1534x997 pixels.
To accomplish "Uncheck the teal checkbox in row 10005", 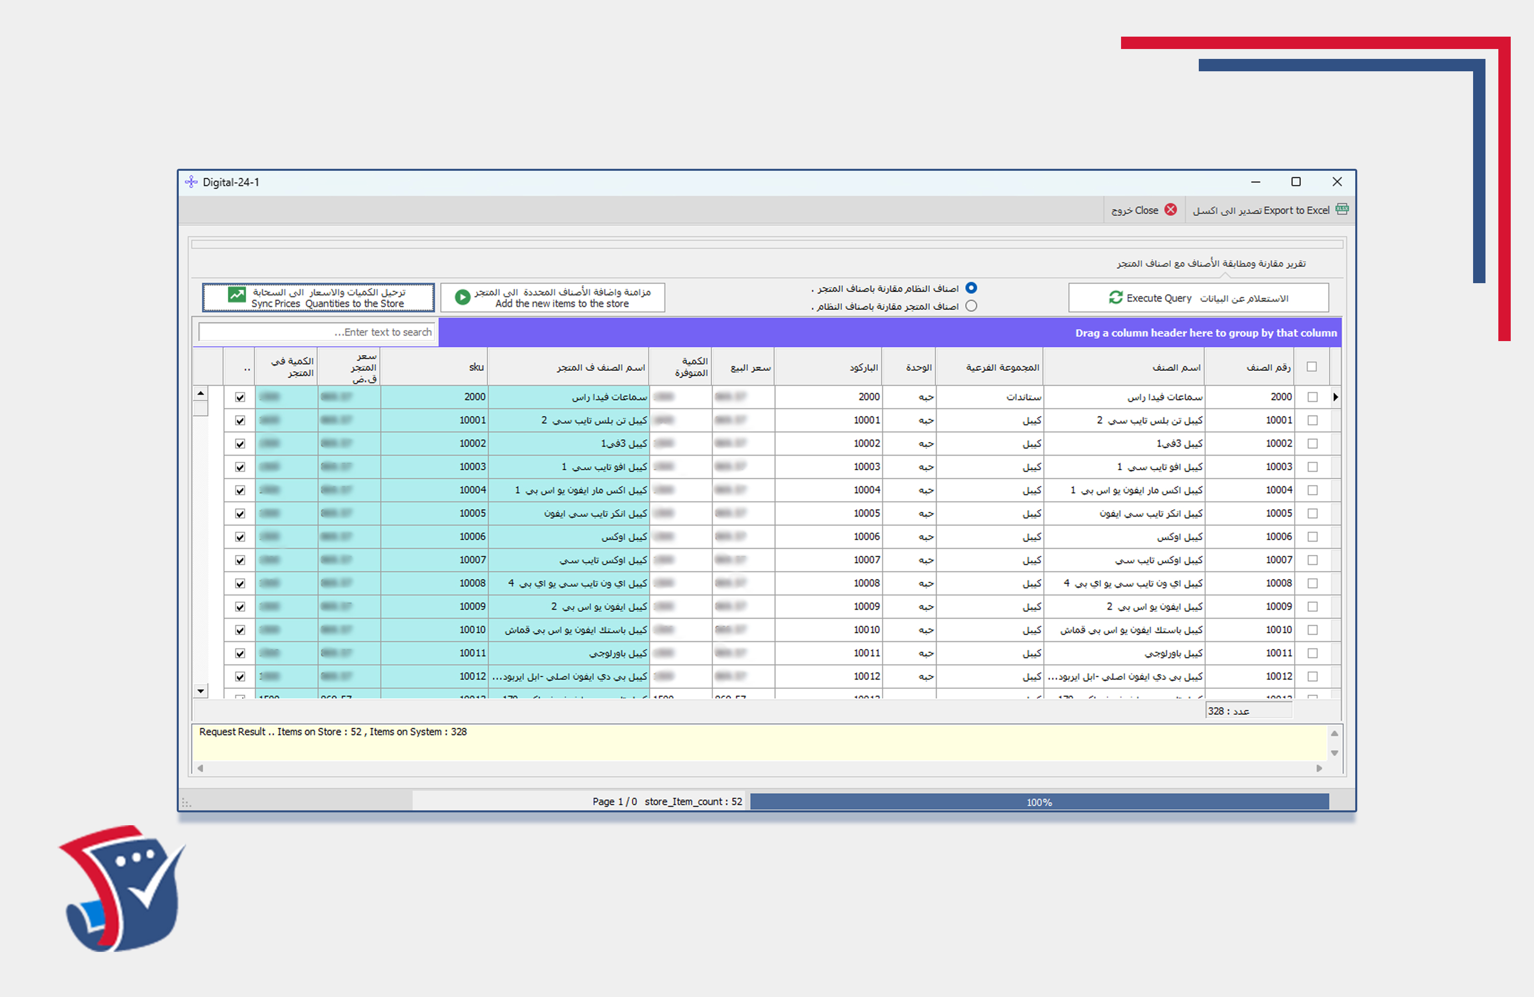I will coord(240,514).
